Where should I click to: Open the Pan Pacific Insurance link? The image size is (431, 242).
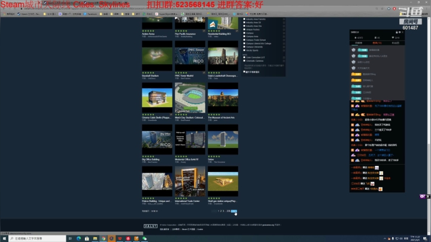[x=185, y=34]
